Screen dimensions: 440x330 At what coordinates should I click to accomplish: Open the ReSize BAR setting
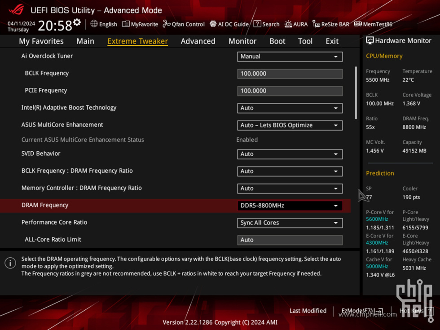330,24
